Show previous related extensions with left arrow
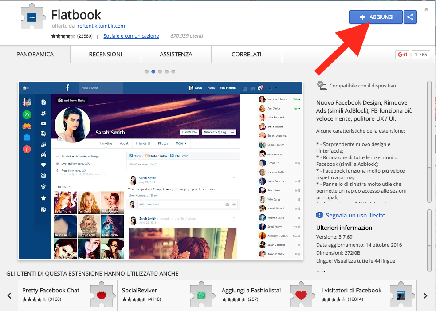 (9, 295)
